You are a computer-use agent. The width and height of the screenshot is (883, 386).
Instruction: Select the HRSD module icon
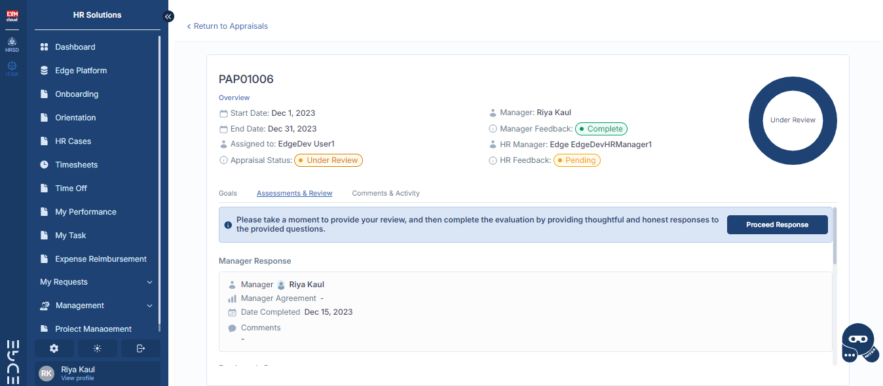[12, 44]
